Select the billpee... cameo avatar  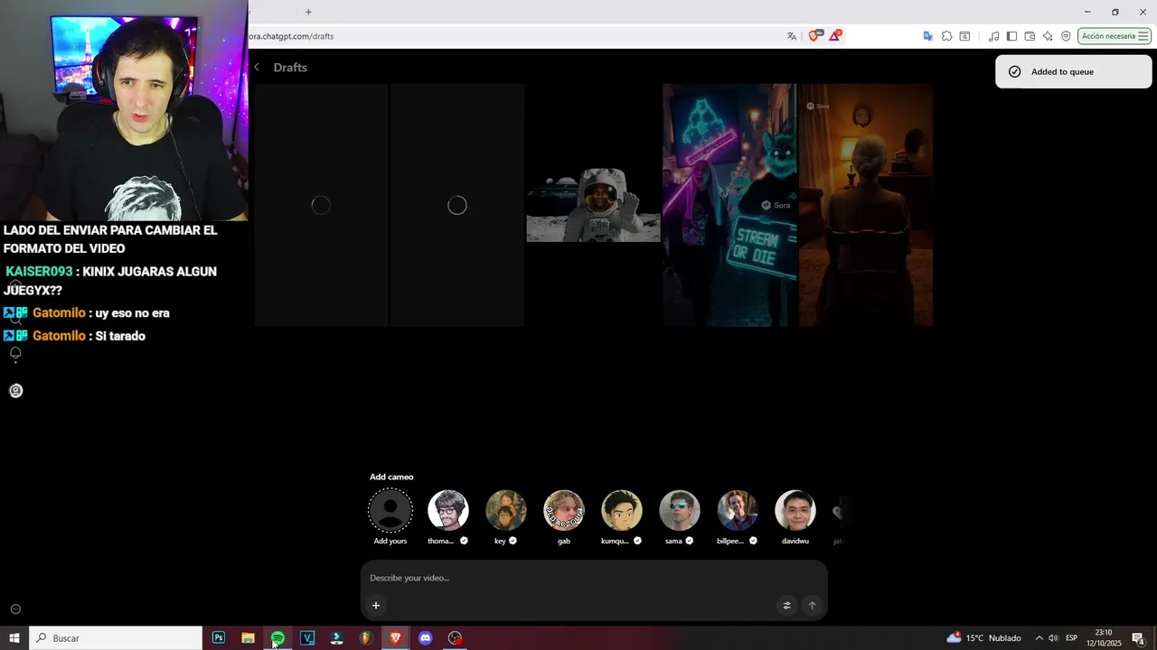738,511
